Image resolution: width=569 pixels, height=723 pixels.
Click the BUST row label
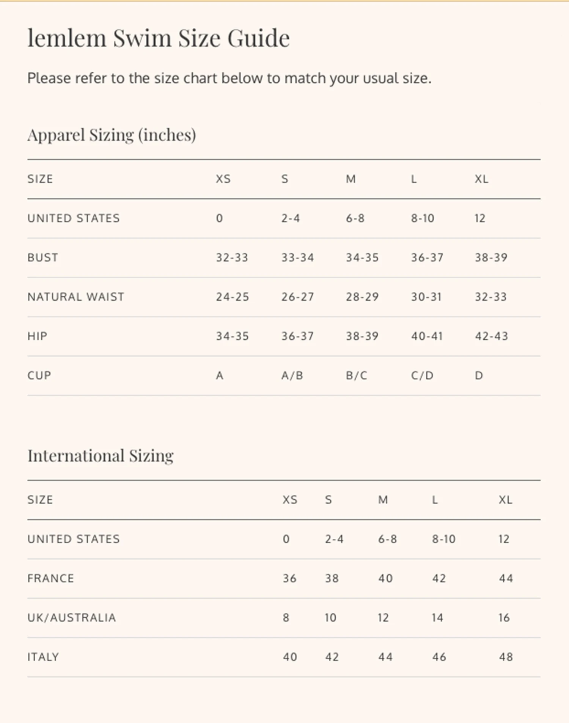pyautogui.click(x=43, y=258)
